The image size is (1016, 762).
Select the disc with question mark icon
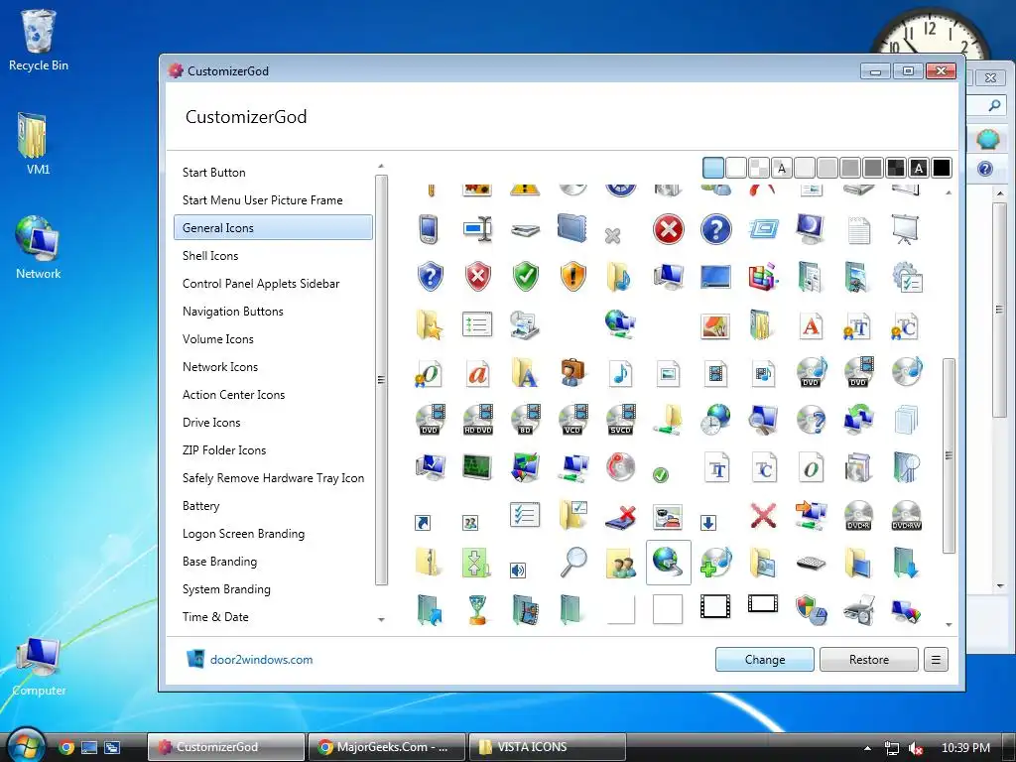812,420
